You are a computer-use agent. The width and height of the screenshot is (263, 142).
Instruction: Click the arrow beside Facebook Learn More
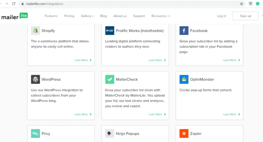pyautogui.click(x=239, y=60)
